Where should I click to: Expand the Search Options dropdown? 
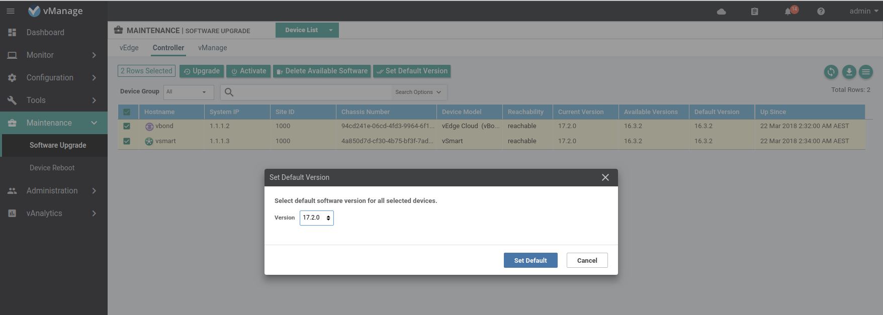[418, 92]
